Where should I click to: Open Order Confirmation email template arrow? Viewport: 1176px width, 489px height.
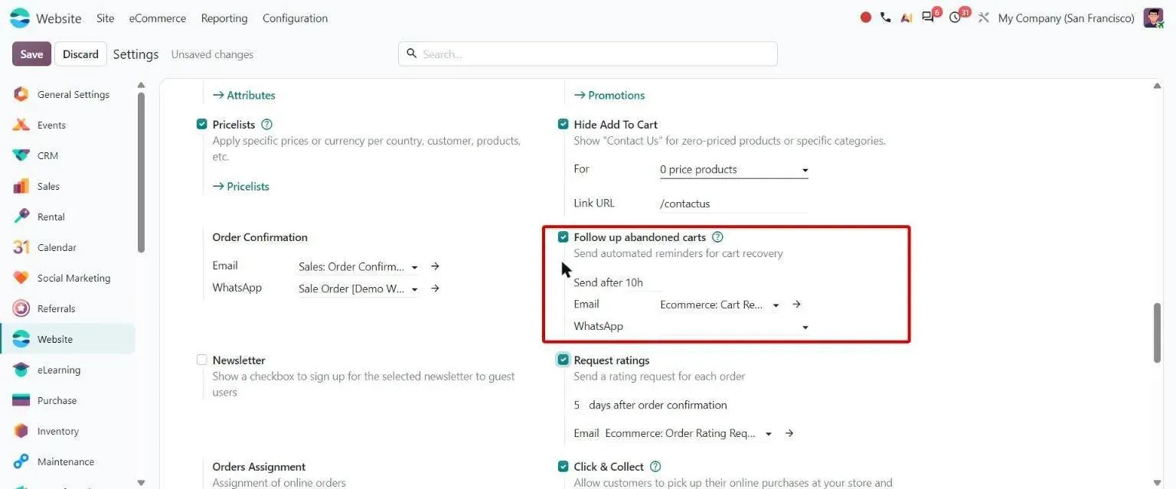click(x=435, y=266)
